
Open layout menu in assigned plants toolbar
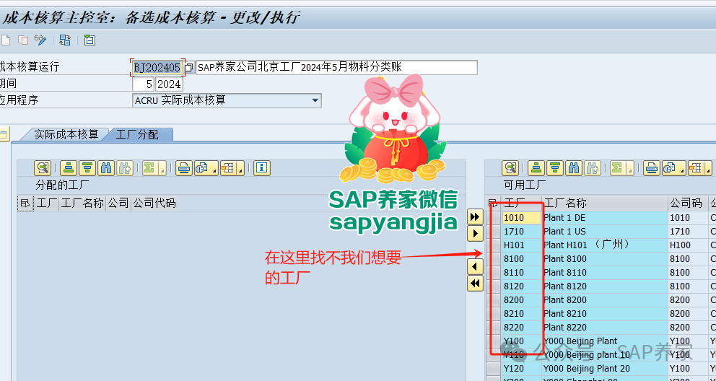tap(232, 168)
